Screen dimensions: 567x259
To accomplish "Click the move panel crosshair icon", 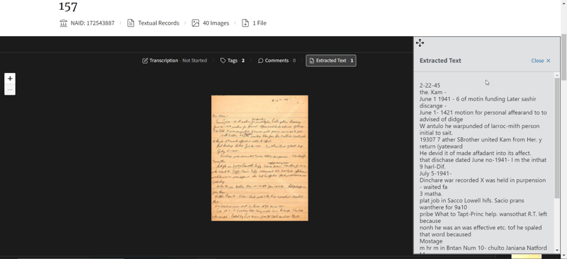I will pyautogui.click(x=420, y=43).
